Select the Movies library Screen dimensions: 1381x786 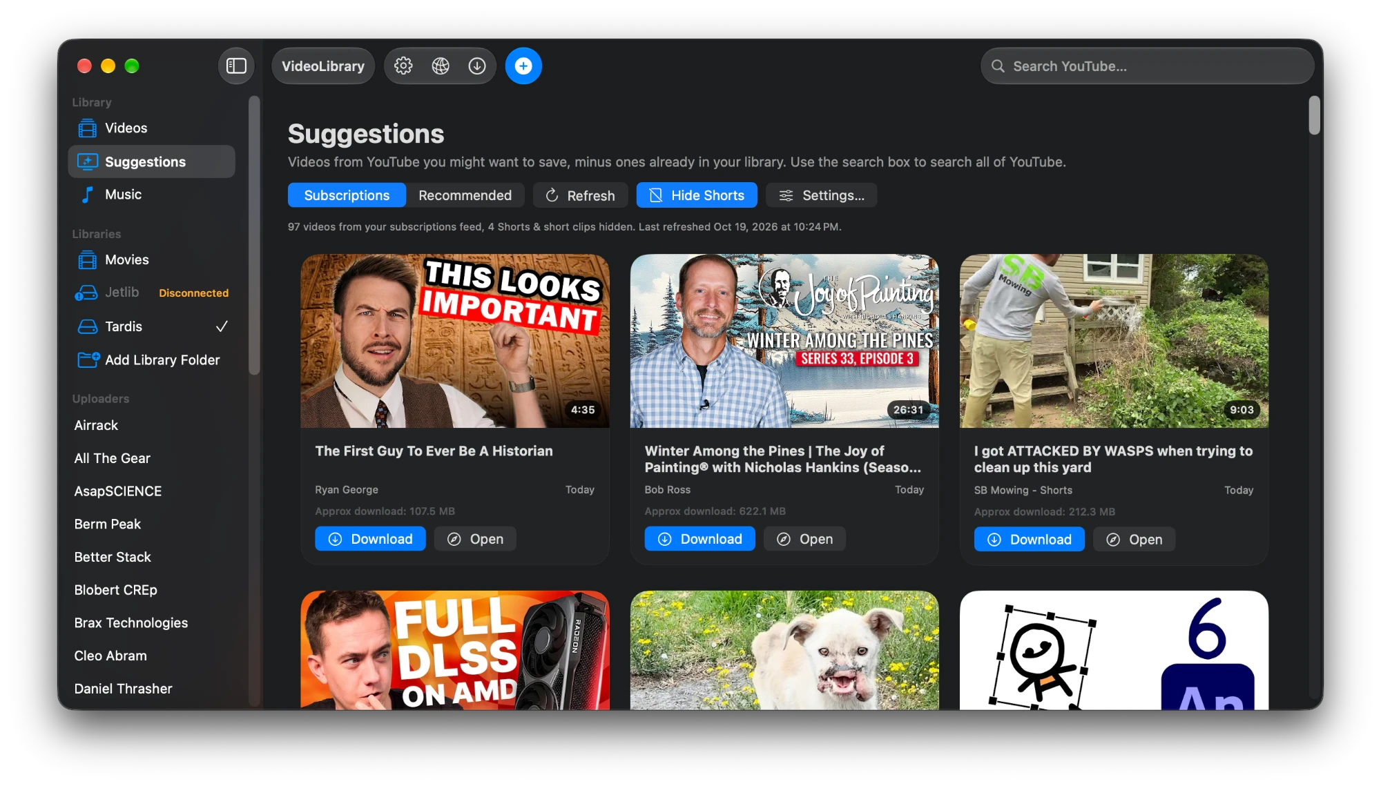[152, 260]
